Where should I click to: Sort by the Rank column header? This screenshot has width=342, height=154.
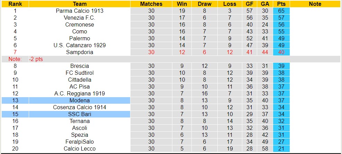point(15,4)
